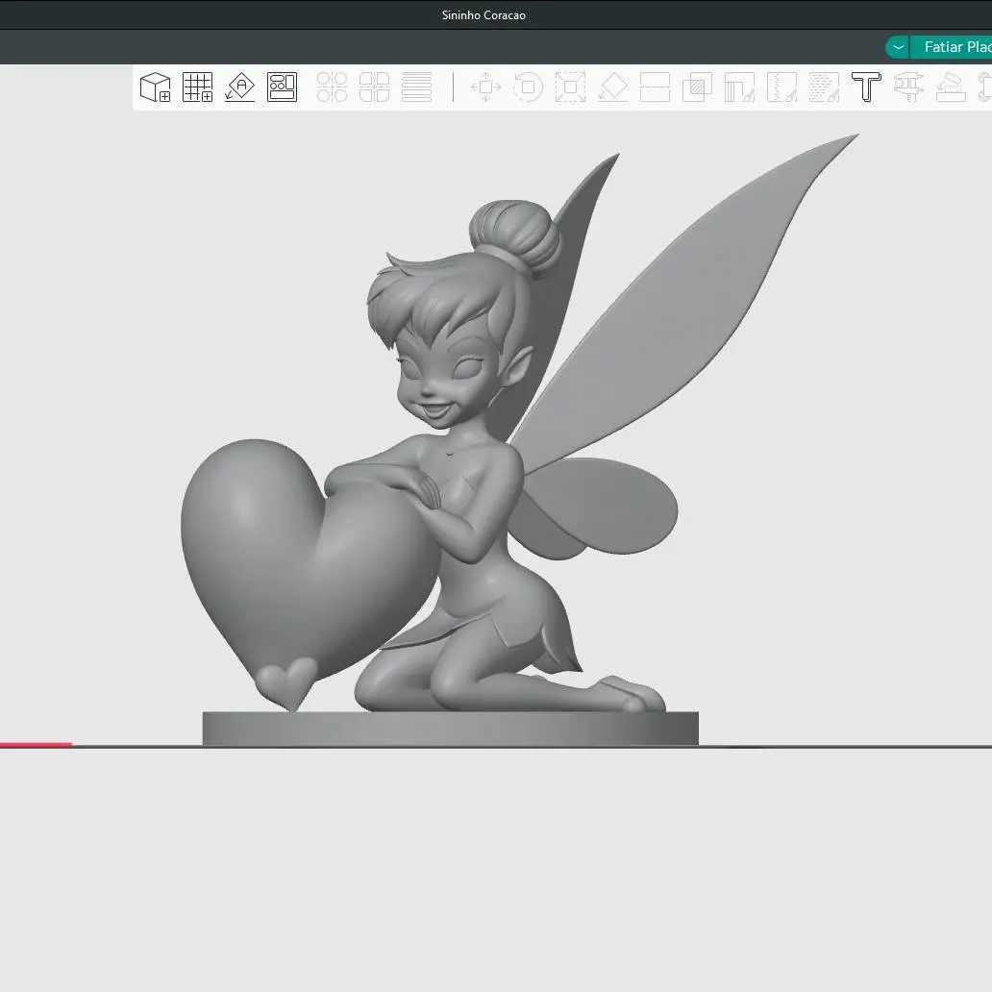Open the Seam Painting tool
This screenshot has height=992, width=992.
pos(781,87)
